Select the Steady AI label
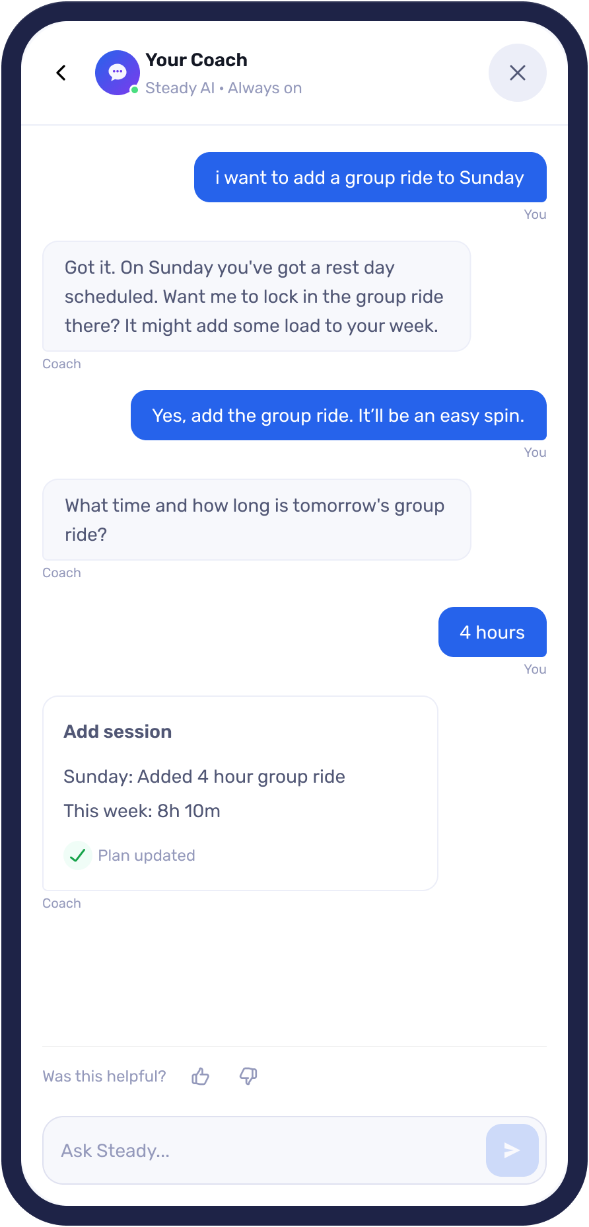Screen dimensions: 589x1227 pyautogui.click(x=179, y=87)
